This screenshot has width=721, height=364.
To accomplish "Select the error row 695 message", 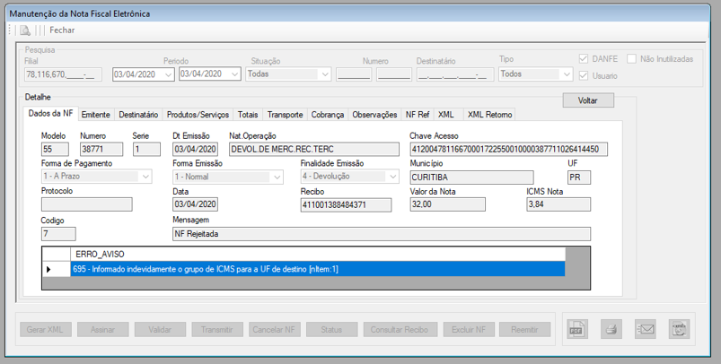I will [318, 269].
